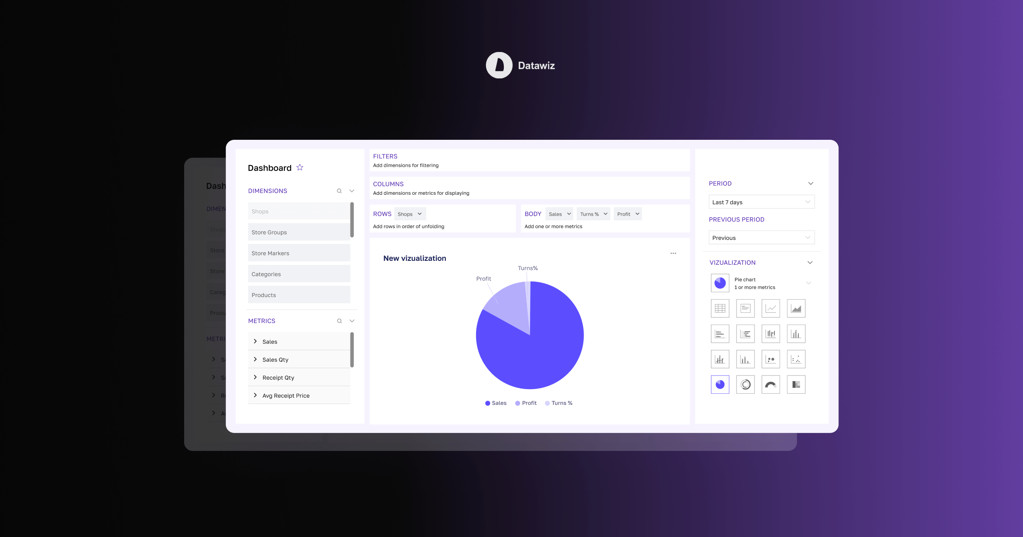The width and height of the screenshot is (1023, 537).
Task: Open the Period dropdown selector
Action: pyautogui.click(x=759, y=202)
